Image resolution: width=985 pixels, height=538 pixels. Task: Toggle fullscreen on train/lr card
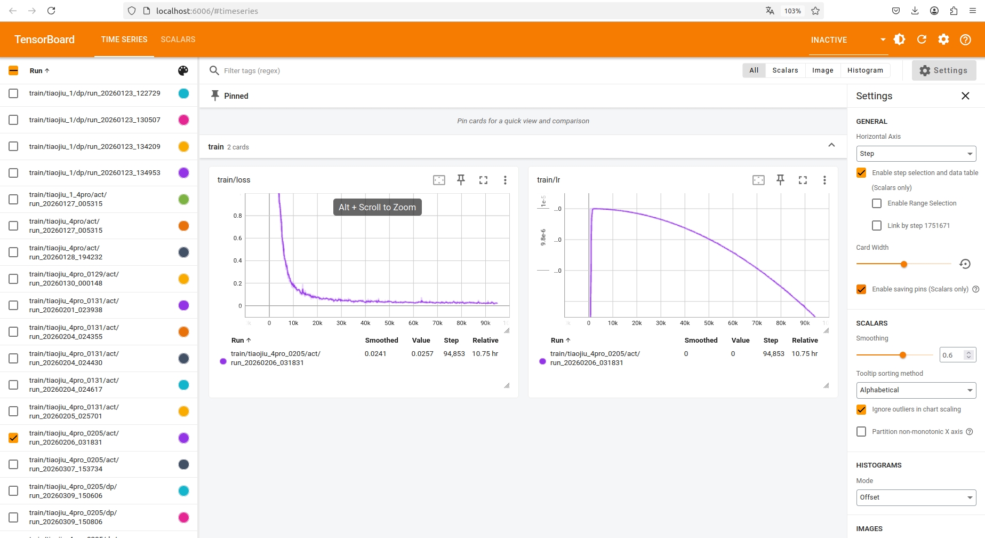pyautogui.click(x=803, y=180)
